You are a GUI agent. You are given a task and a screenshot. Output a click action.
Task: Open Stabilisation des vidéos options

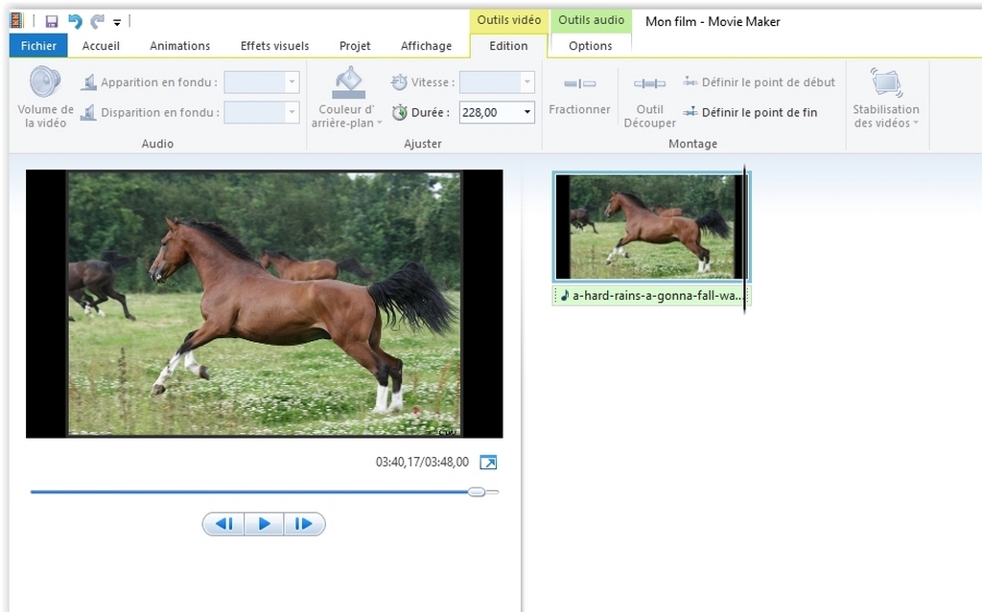click(x=886, y=97)
